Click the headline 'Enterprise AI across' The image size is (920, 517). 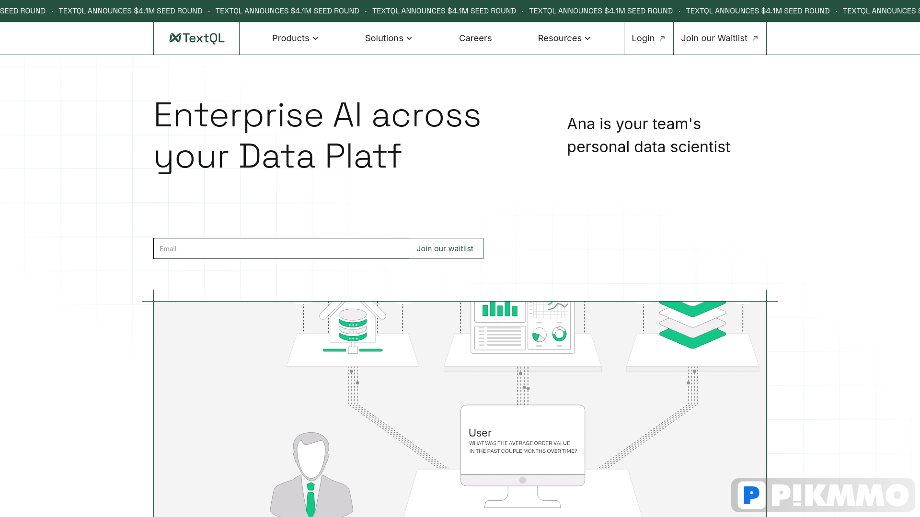point(317,115)
